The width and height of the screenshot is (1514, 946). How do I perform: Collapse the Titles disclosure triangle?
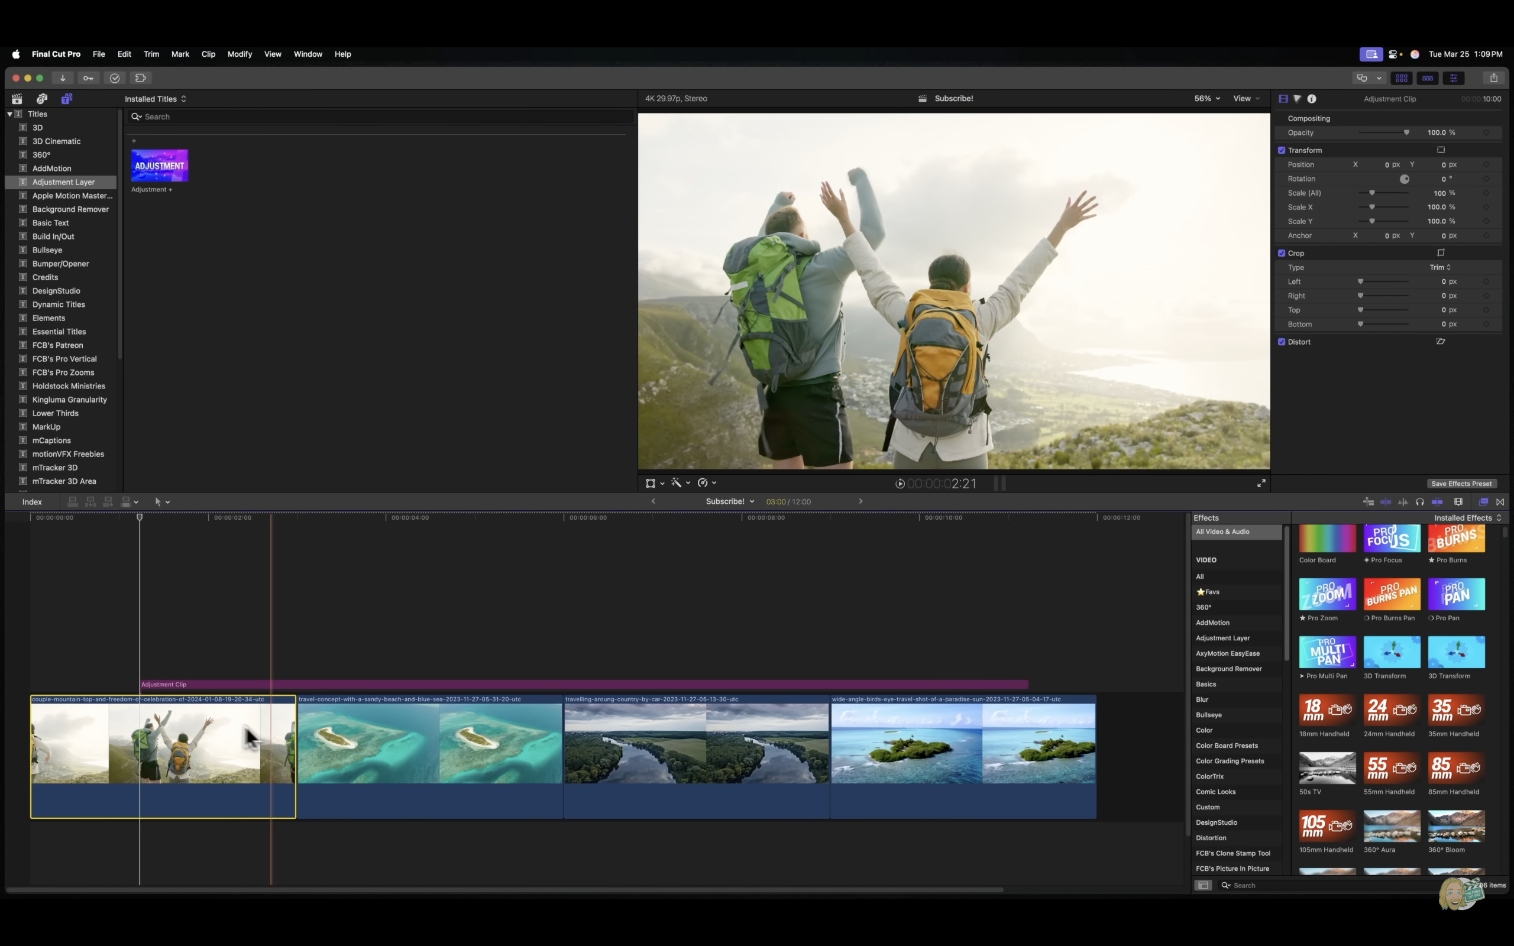[x=9, y=114]
